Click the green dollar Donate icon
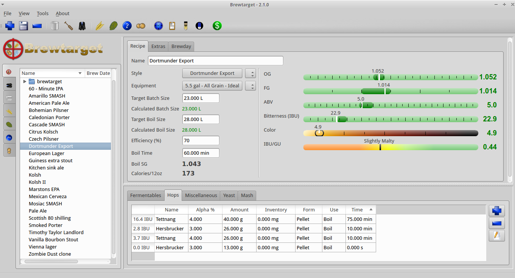 click(217, 26)
